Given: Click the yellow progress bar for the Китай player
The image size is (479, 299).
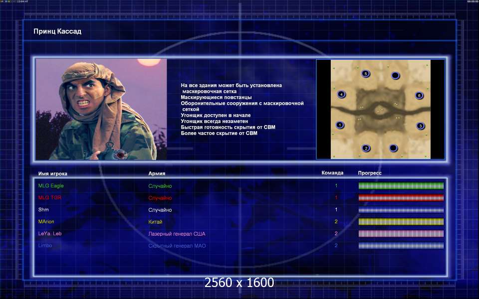Looking at the screenshot, I should 401,222.
